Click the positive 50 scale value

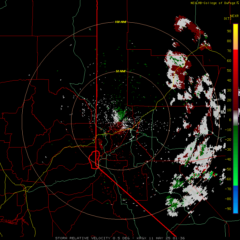(229, 71)
